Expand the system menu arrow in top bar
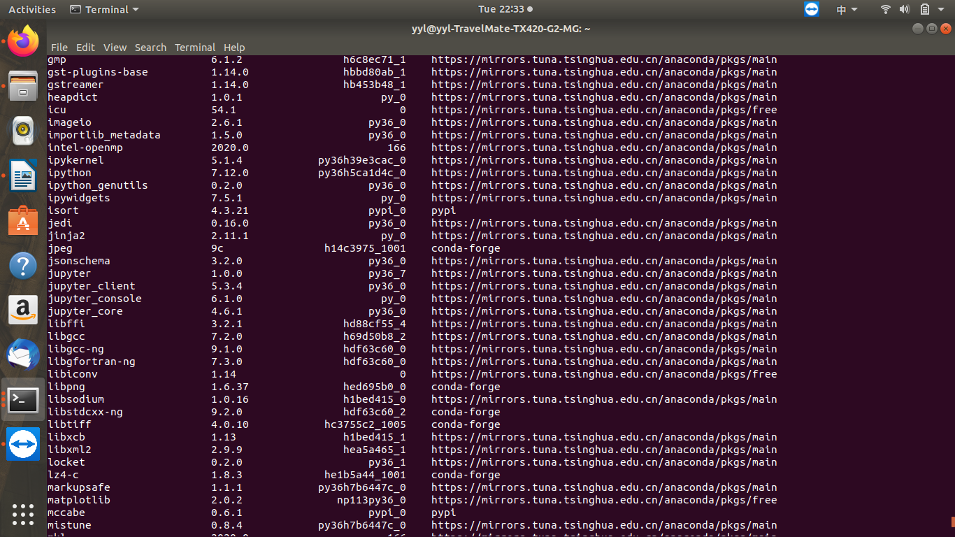This screenshot has width=955, height=537. tap(941, 10)
